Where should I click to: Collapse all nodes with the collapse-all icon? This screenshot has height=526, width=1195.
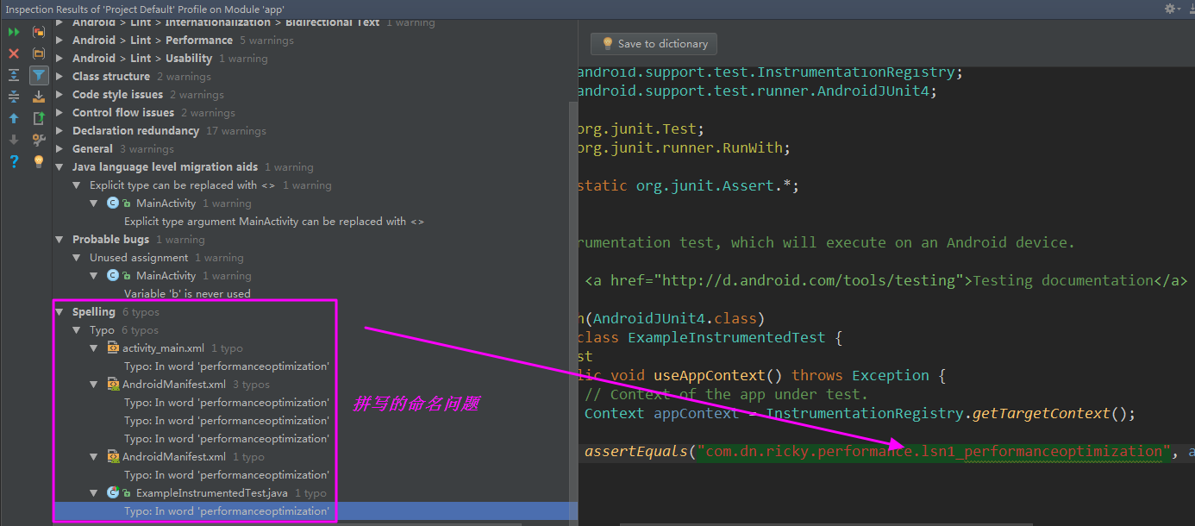point(14,96)
